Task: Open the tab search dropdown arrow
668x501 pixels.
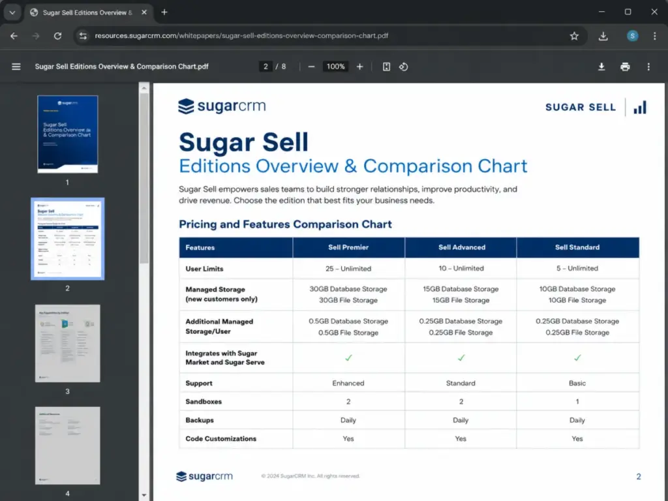Action: 12,12
